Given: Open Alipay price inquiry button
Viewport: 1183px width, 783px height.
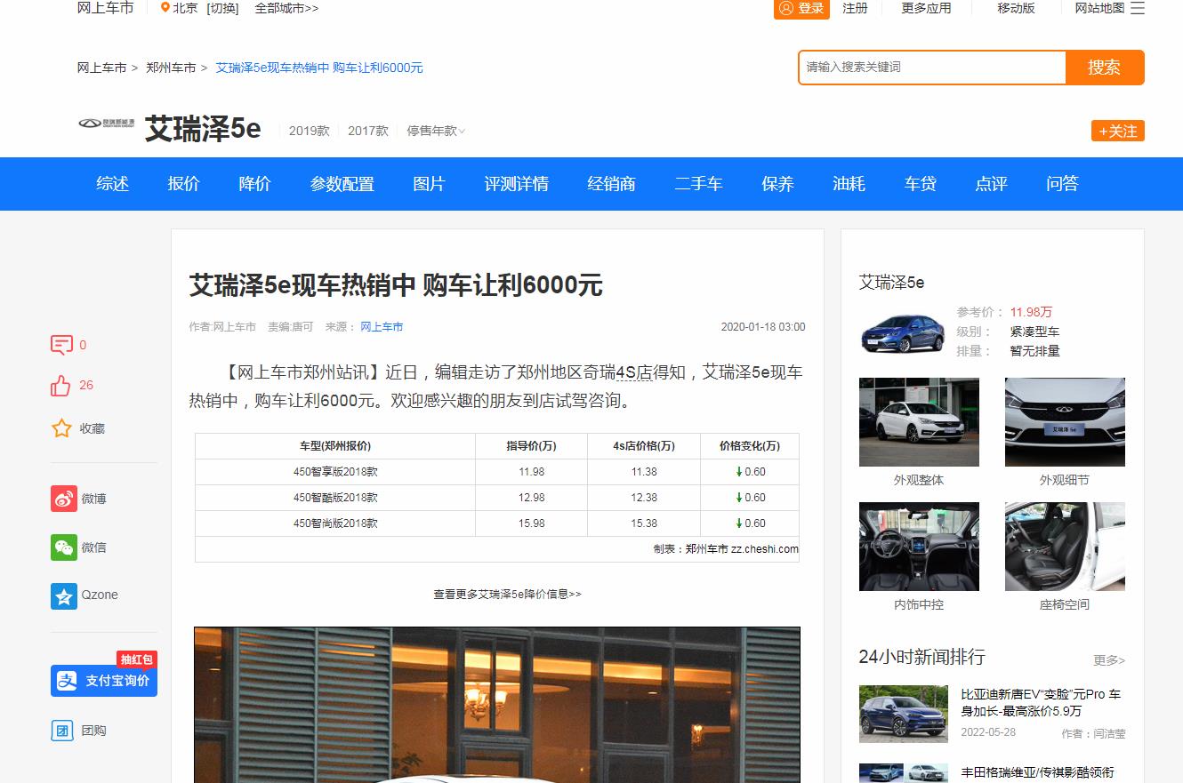Looking at the screenshot, I should (104, 681).
